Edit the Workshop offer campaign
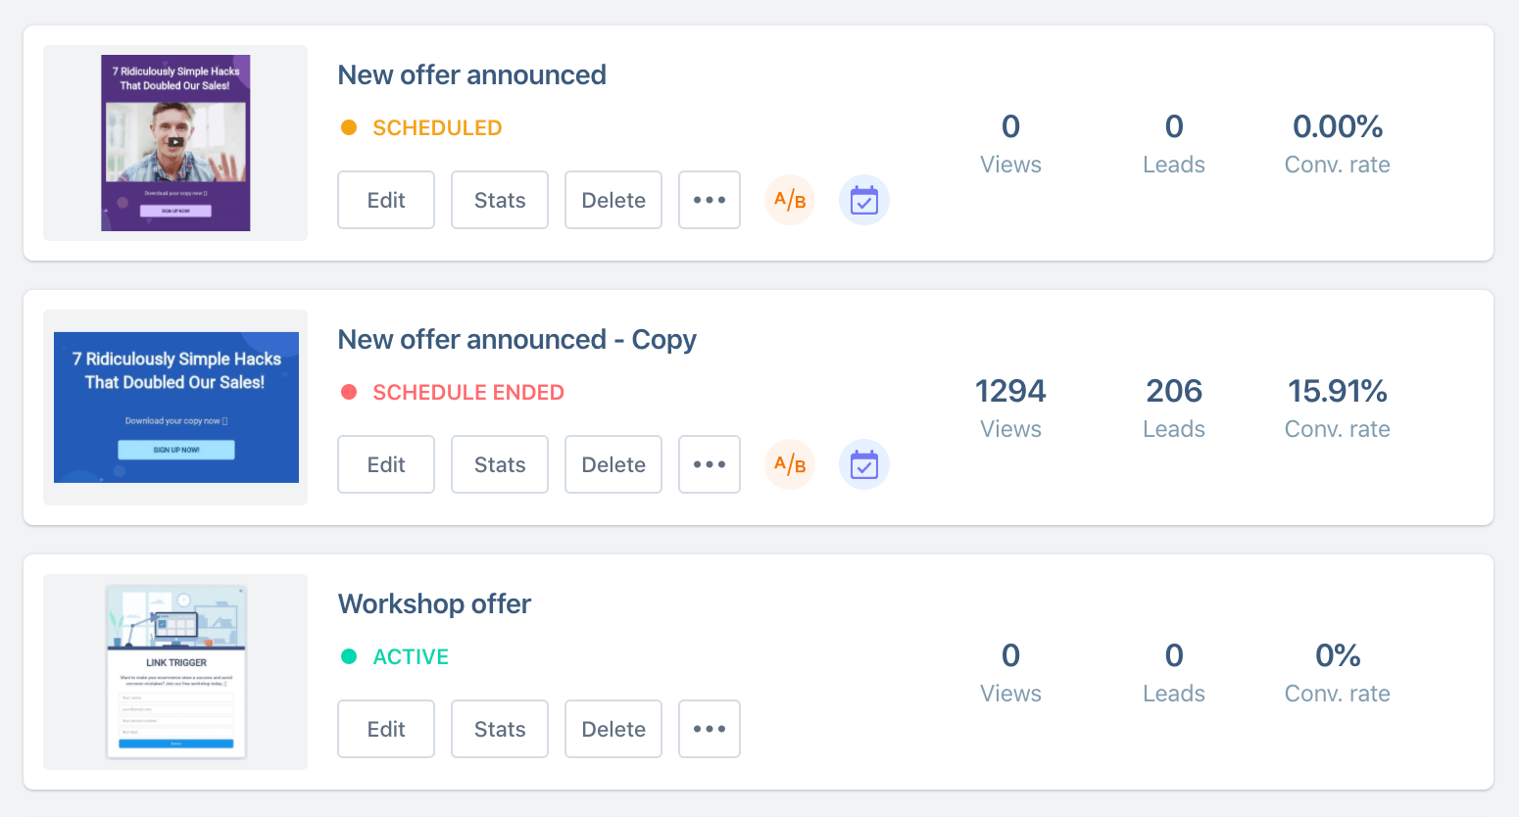The height and width of the screenshot is (817, 1519). click(386, 729)
